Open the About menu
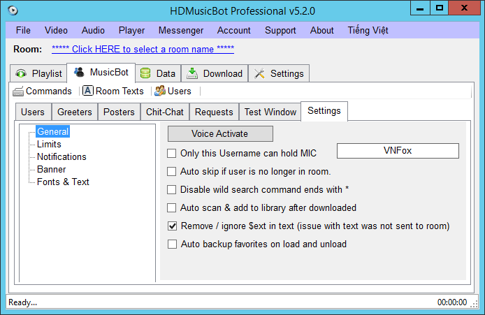This screenshot has width=485, height=315. tap(322, 30)
